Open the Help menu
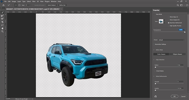189x100 pixels. [x=59, y=2]
